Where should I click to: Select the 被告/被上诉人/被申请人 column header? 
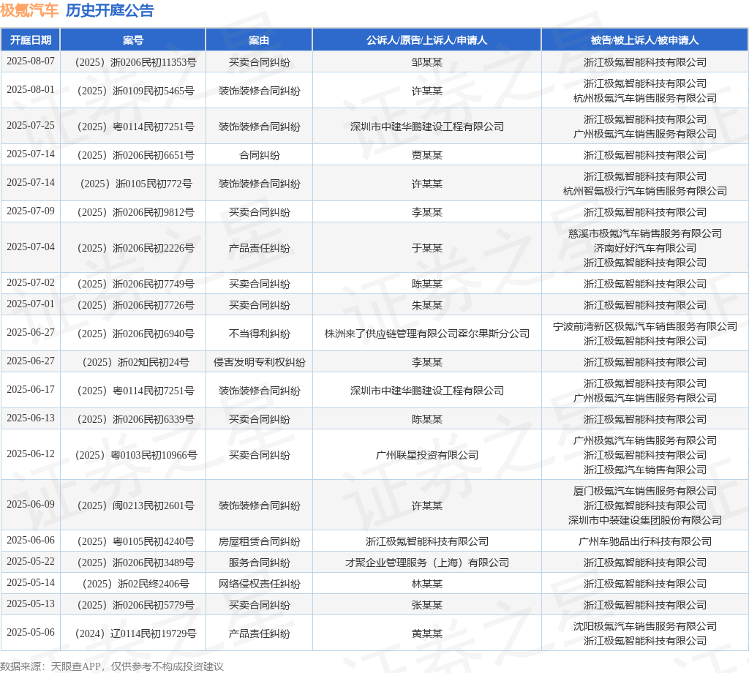pos(644,40)
